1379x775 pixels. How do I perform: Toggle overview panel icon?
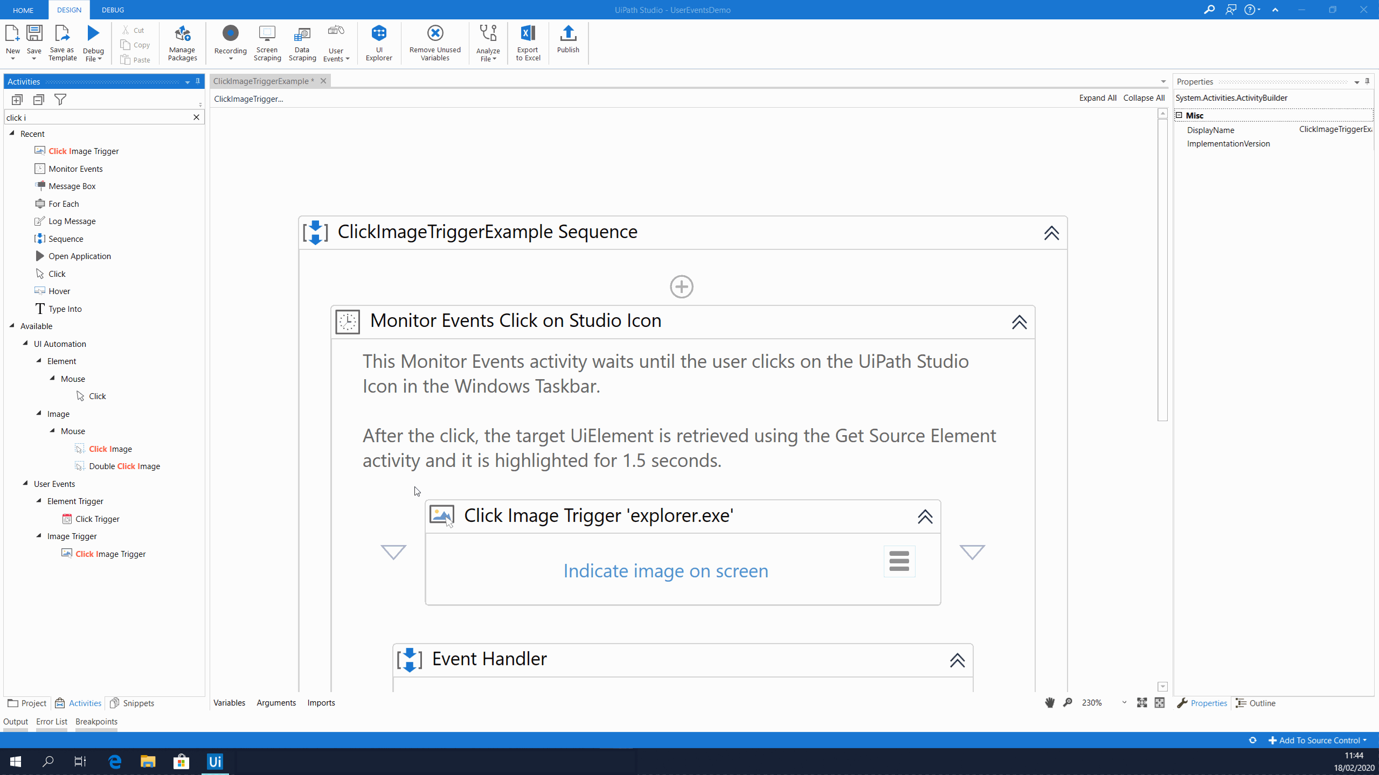tap(1159, 702)
